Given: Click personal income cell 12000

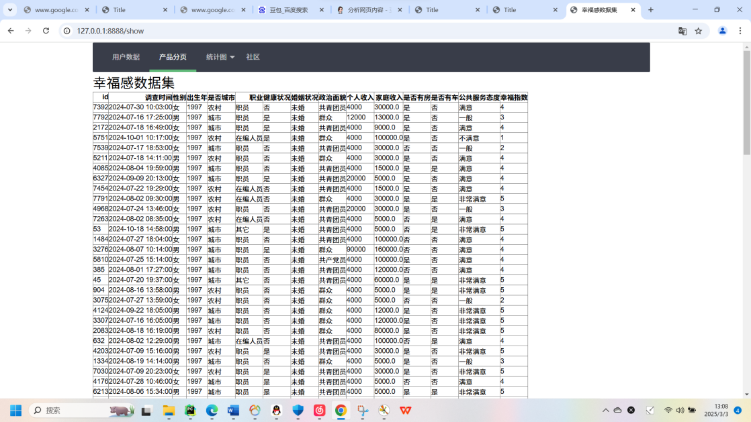Looking at the screenshot, I should (x=360, y=117).
